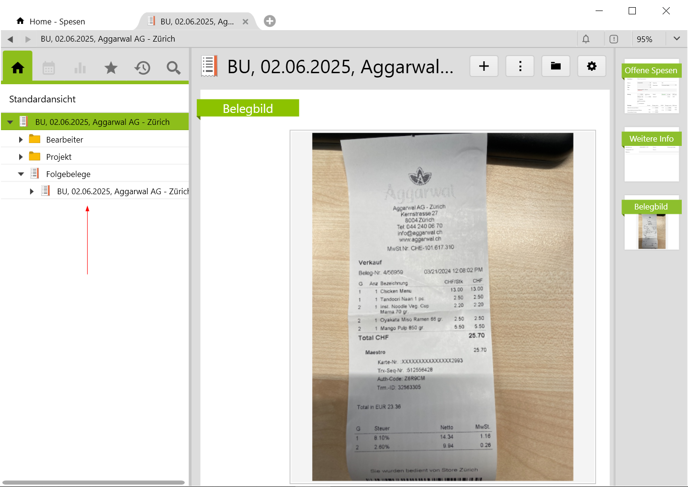Open the bar chart statistics view
This screenshot has height=487, width=688.
[80, 68]
